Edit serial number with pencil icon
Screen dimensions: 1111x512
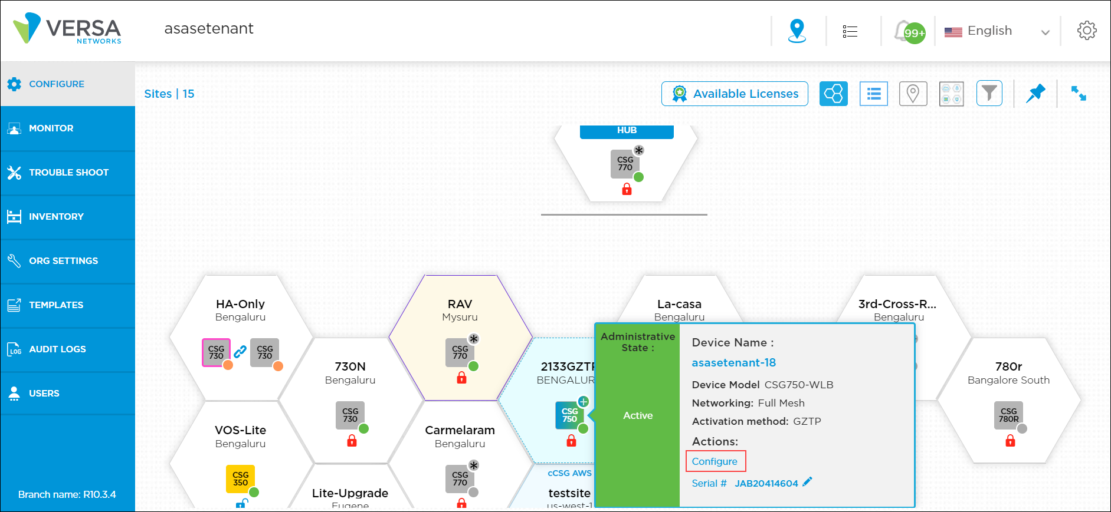807,482
